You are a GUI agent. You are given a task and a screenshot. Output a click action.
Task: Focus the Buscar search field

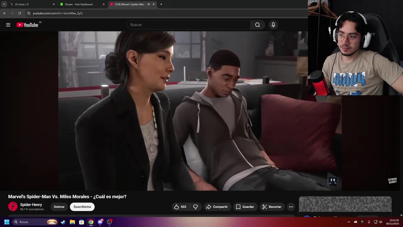tap(189, 25)
